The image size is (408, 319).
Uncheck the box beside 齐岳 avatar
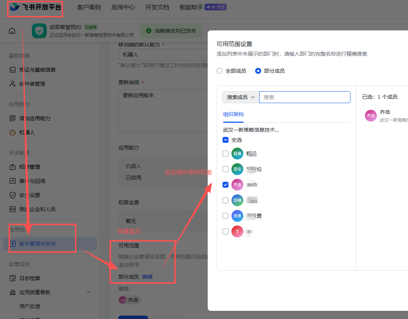tap(226, 185)
